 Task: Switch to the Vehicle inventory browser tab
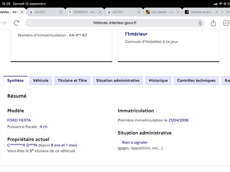pos(202,12)
